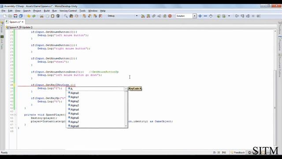Viewport: 282px width, 159px height.
Task: Close the Spawn.cs tab
Action: click(x=22, y=22)
